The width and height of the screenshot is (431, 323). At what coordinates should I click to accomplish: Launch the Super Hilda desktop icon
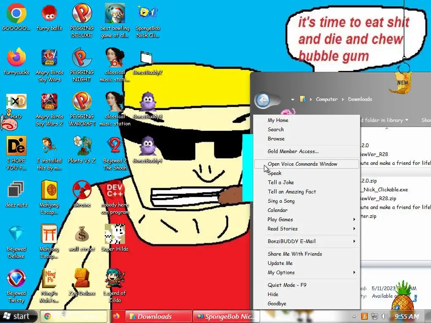115,238
